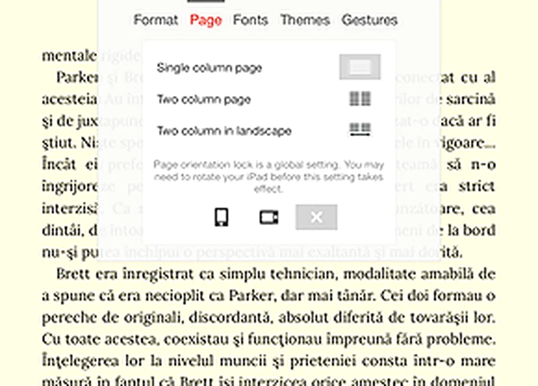This screenshot has height=386, width=538.
Task: Go to the Gestures tab
Action: click(369, 20)
